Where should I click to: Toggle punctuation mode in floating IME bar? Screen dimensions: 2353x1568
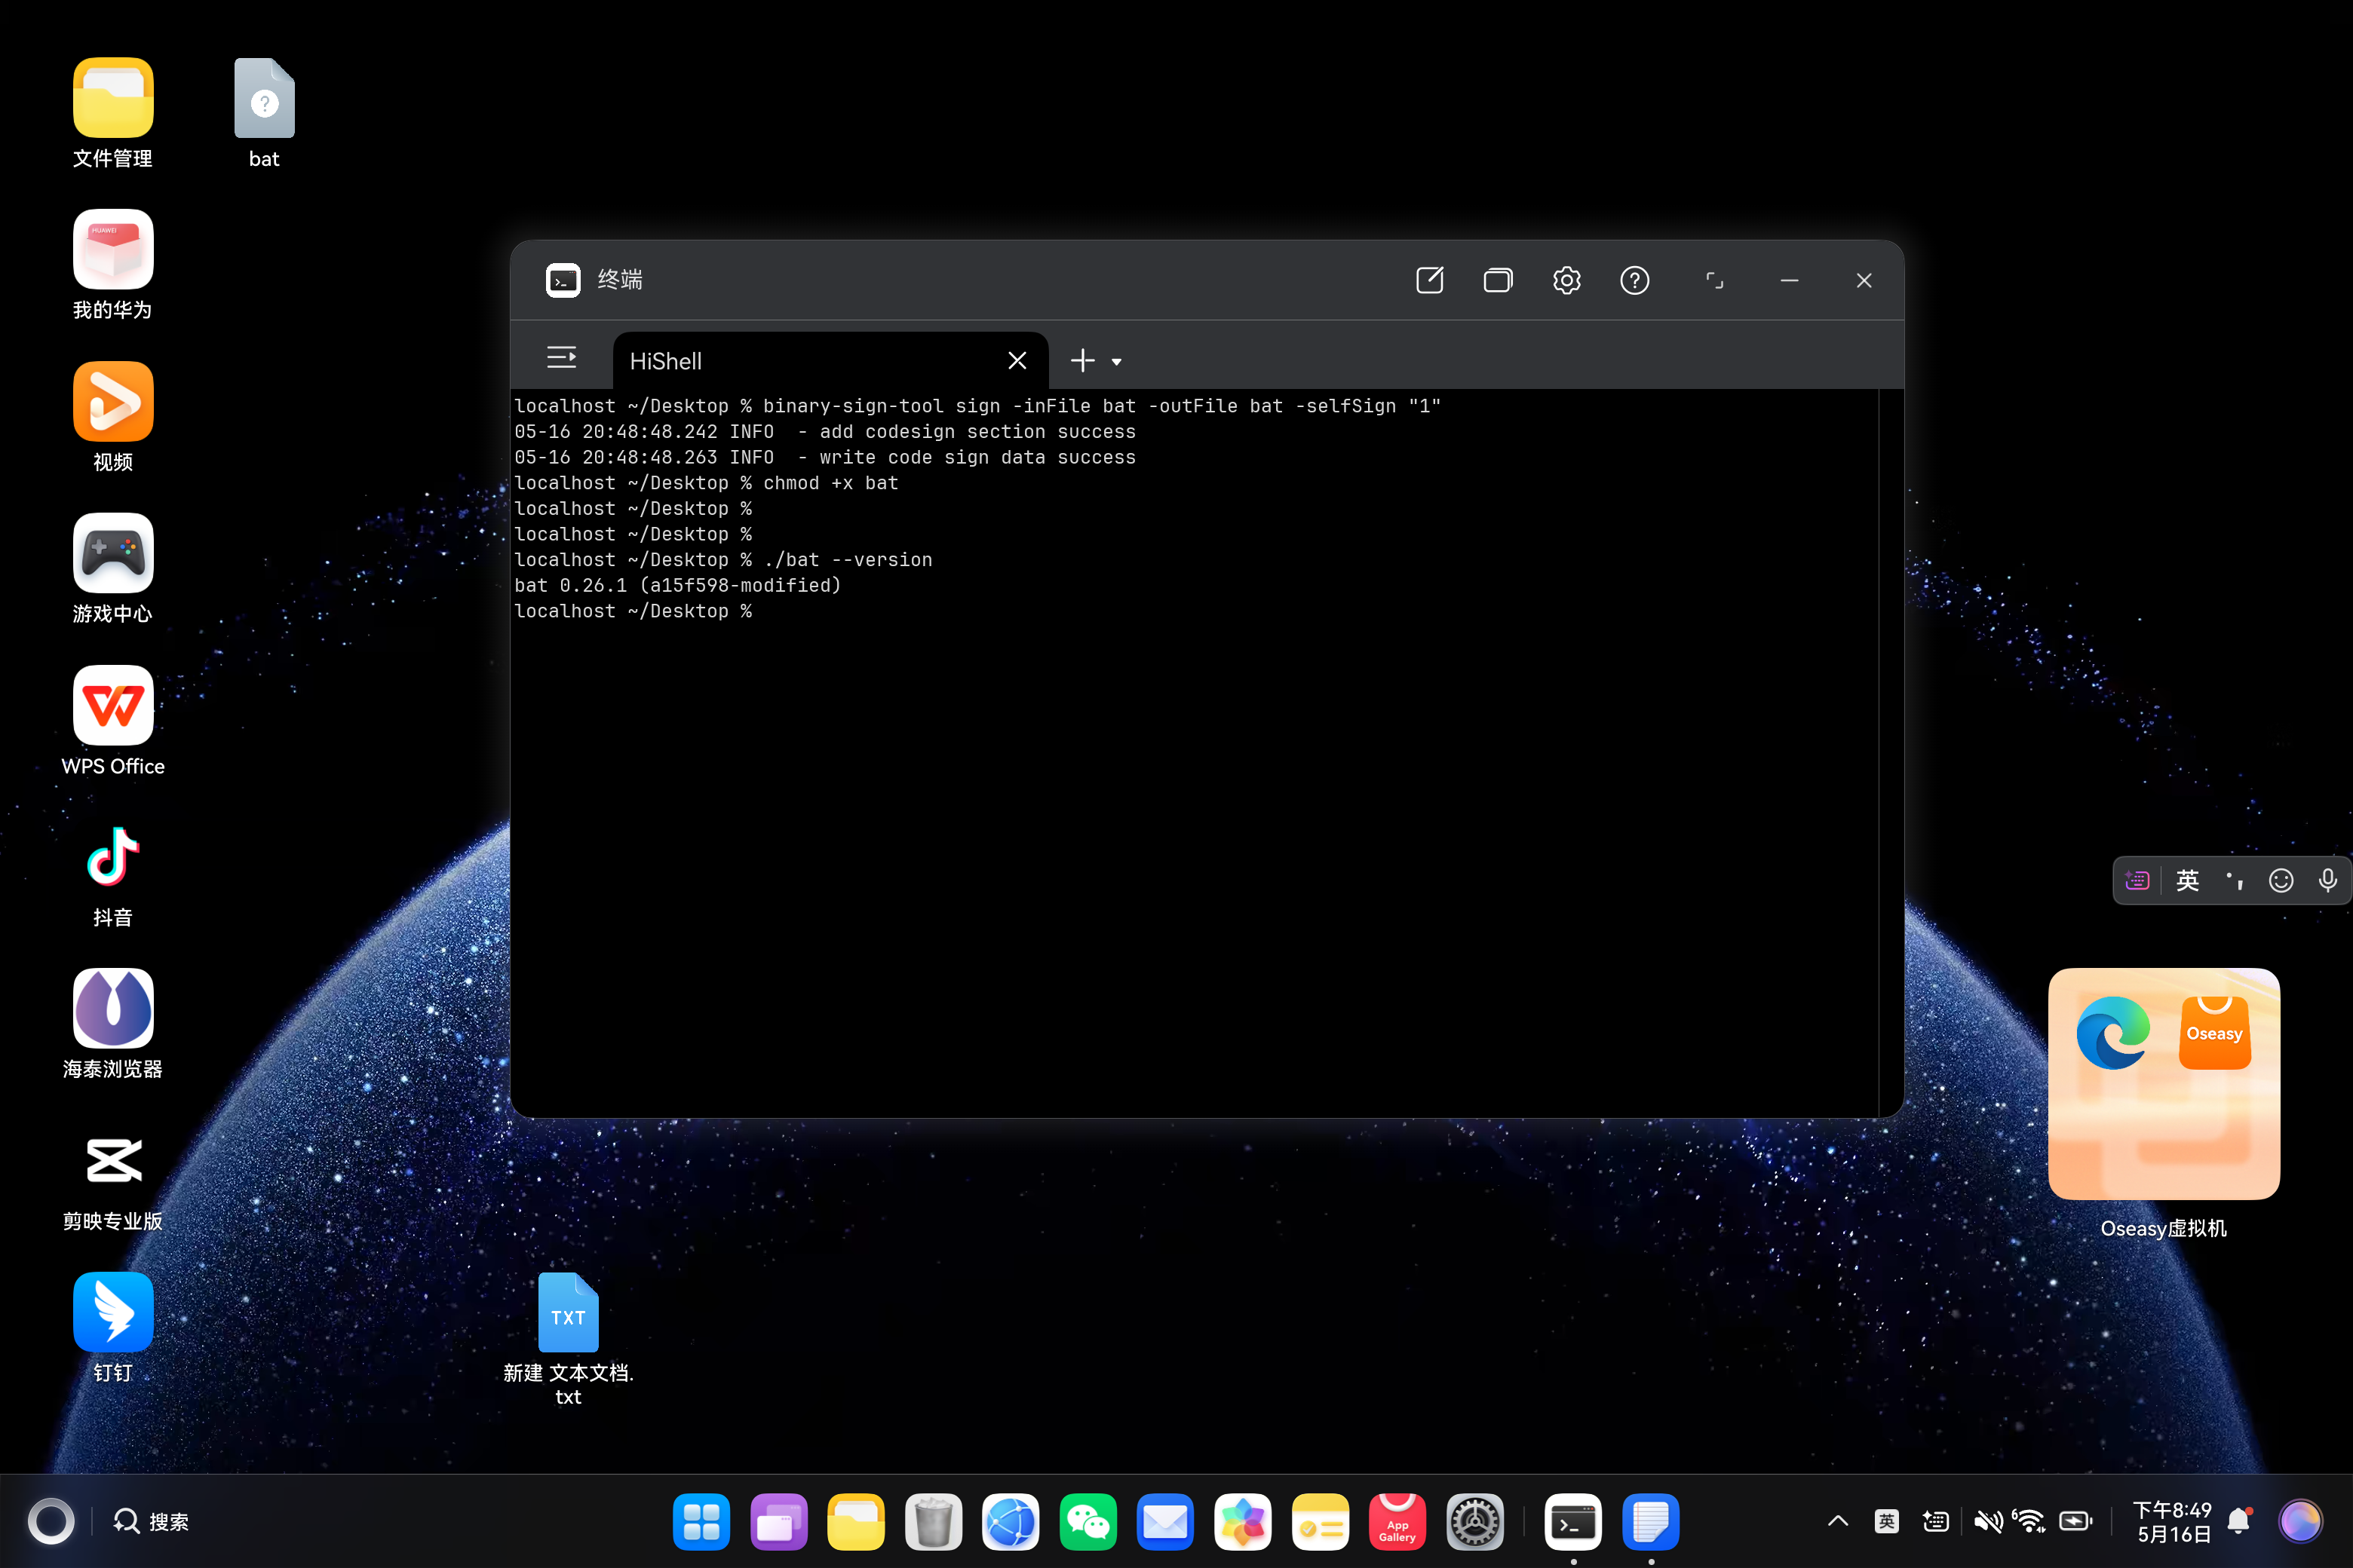[2235, 880]
